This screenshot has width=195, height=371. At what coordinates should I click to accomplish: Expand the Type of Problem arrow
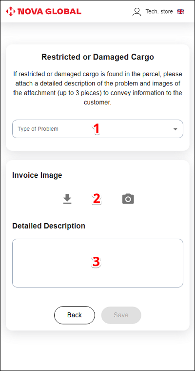pyautogui.click(x=175, y=129)
